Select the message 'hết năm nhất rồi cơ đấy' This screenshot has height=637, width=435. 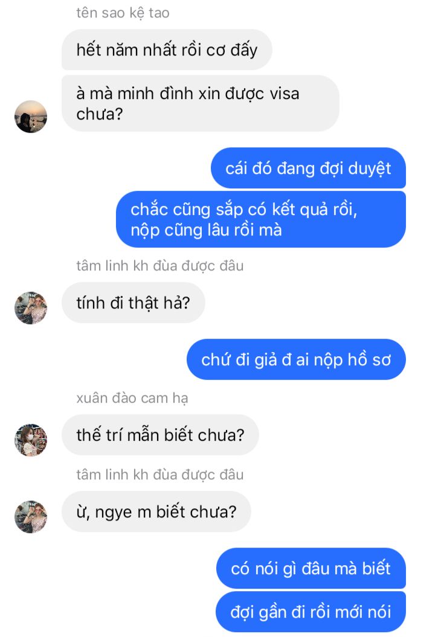pyautogui.click(x=167, y=50)
